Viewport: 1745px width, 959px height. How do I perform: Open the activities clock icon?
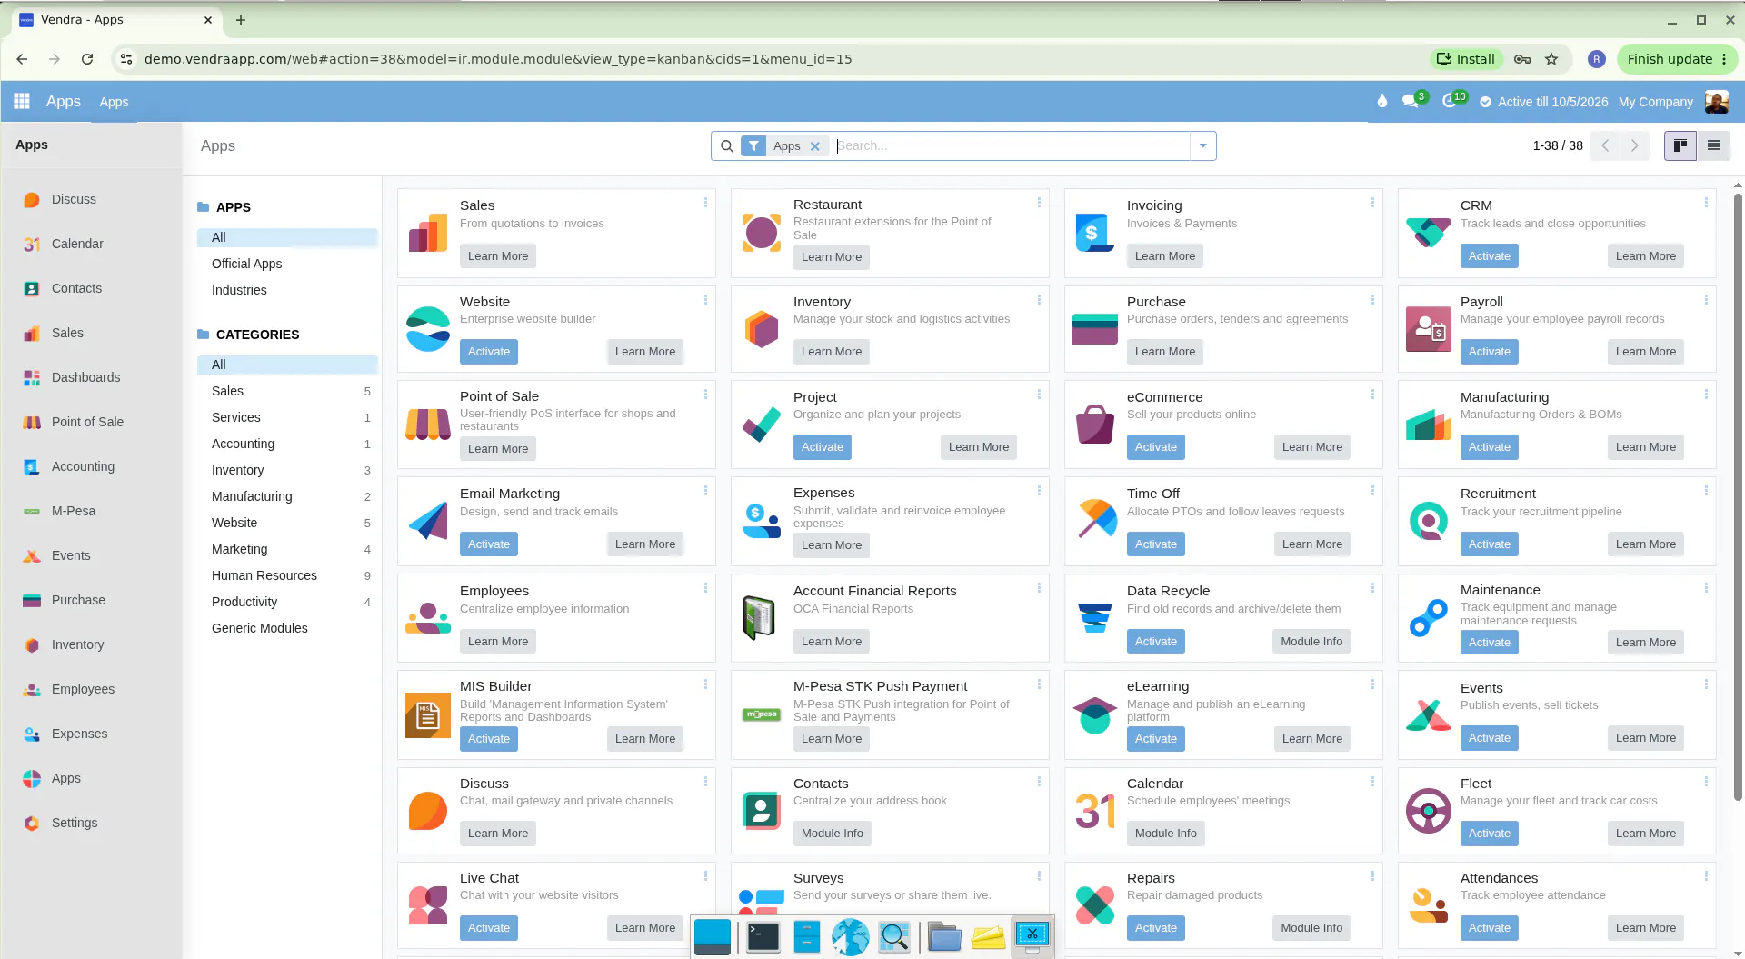pyautogui.click(x=1450, y=101)
